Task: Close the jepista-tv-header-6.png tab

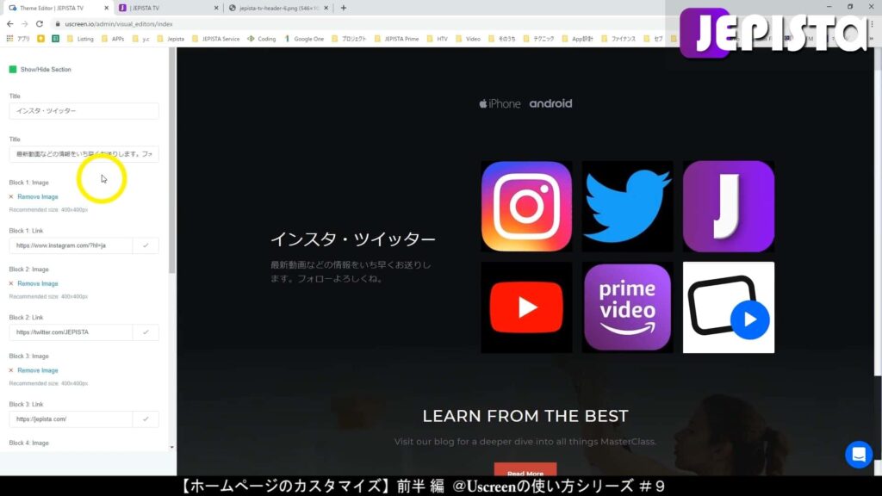Action: click(x=326, y=8)
